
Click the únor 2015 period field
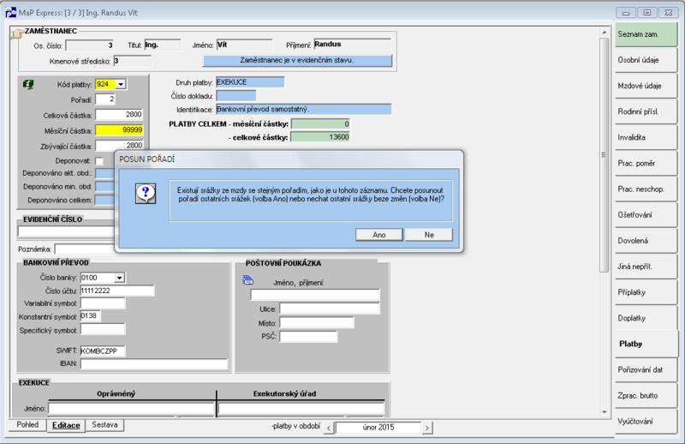[x=378, y=428]
